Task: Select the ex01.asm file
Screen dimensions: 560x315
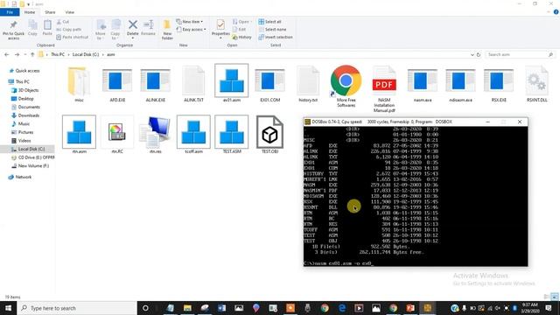Action: click(x=231, y=84)
